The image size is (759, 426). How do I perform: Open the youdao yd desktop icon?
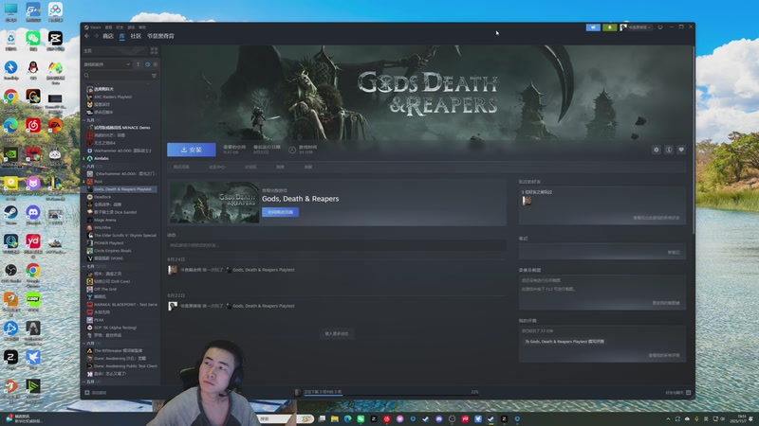pyautogui.click(x=33, y=243)
